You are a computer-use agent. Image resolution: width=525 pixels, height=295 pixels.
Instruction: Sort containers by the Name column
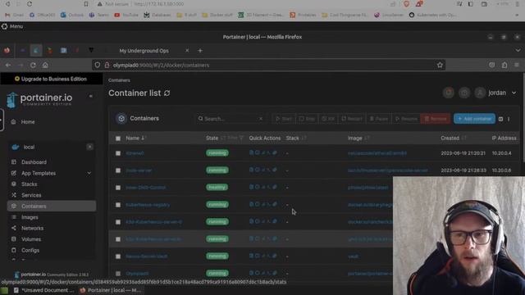pyautogui.click(x=135, y=138)
